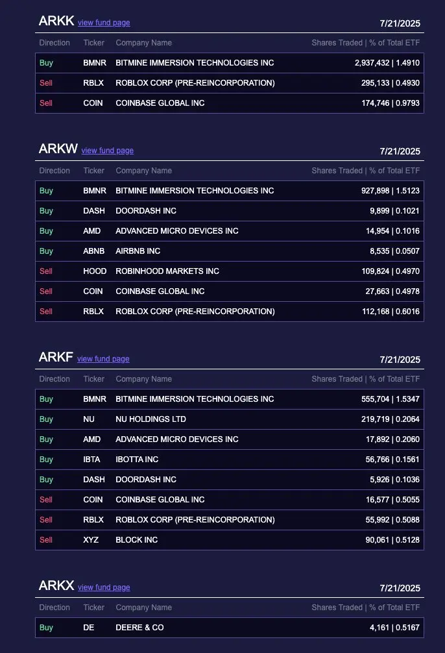Select the HOOD Robinhood Sell row in ARKW
Viewport: 445px width, 653px height.
[x=229, y=271]
